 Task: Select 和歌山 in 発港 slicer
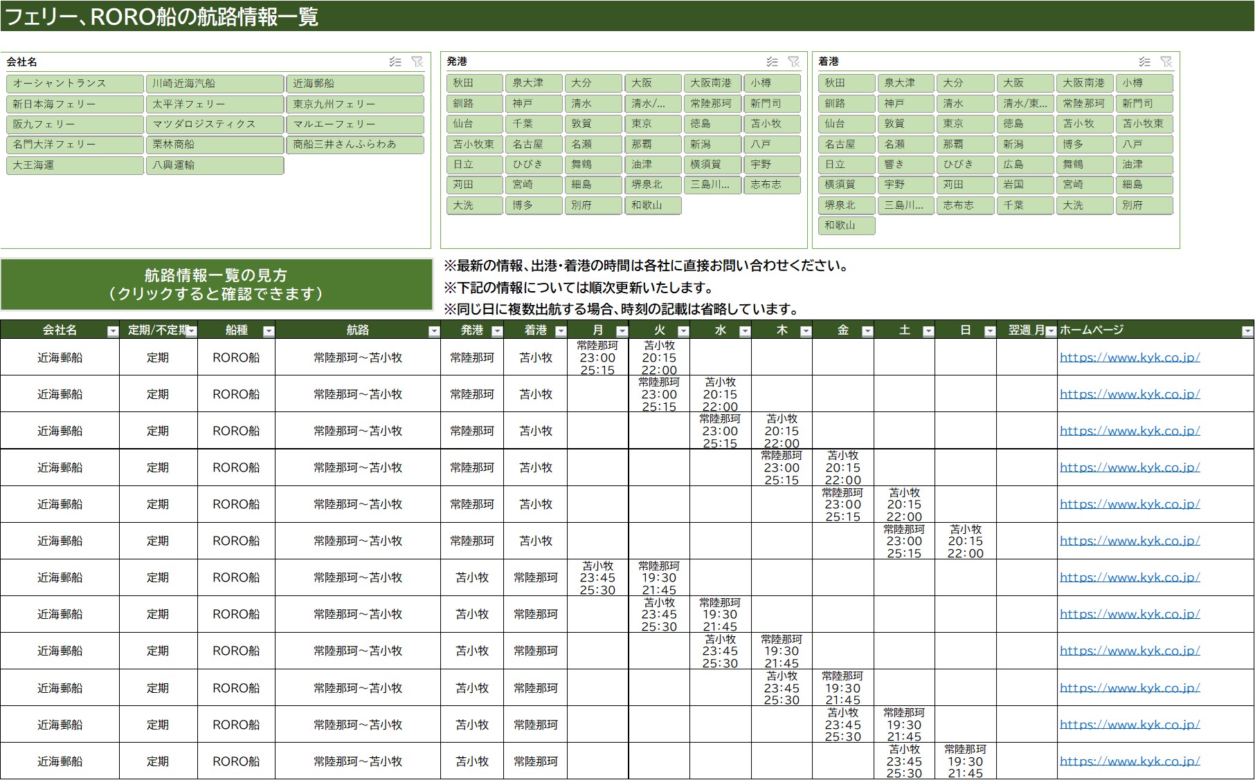[653, 205]
